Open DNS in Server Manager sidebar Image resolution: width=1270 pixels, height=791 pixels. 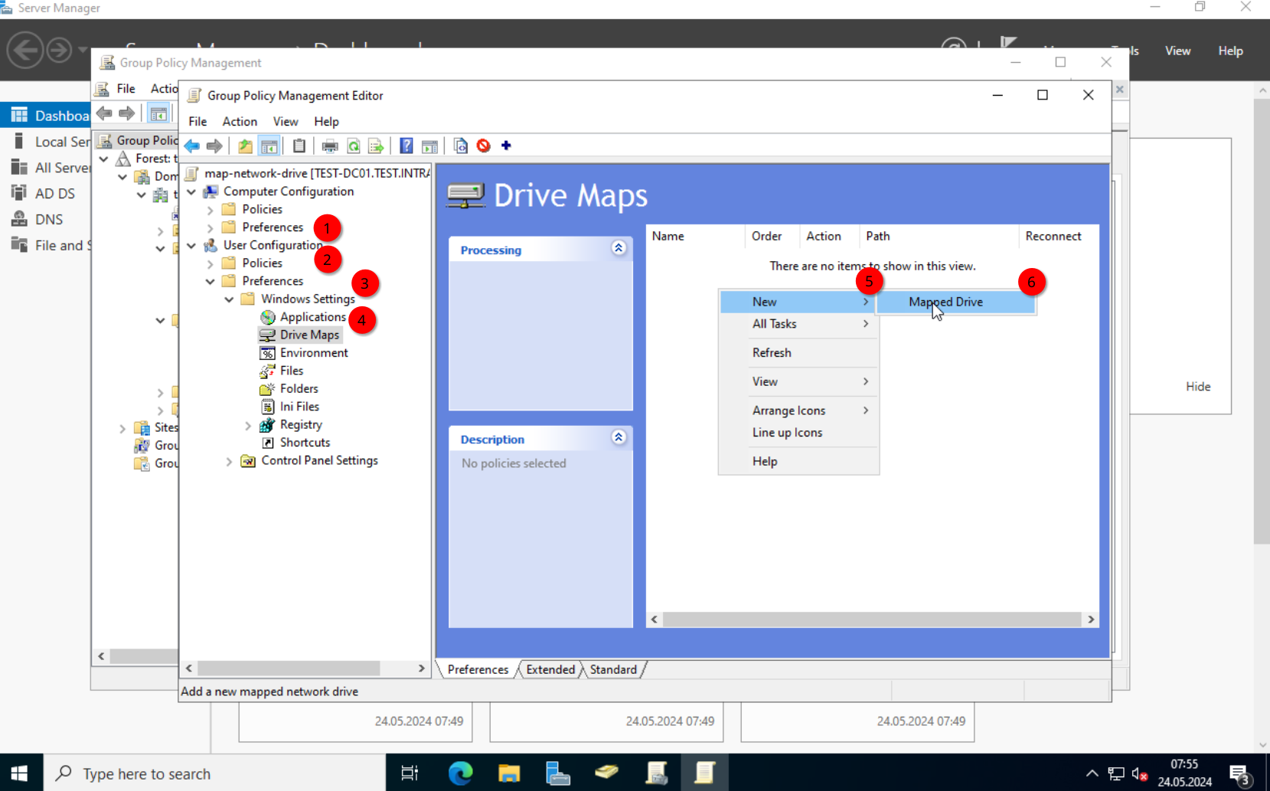coord(49,220)
